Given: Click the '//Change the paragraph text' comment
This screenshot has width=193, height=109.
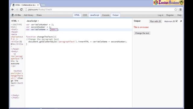Looking at the screenshot, I should pyautogui.click(x=42, y=39).
